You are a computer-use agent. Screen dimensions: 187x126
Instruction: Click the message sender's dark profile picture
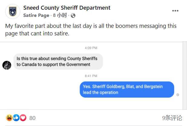coord(7,65)
